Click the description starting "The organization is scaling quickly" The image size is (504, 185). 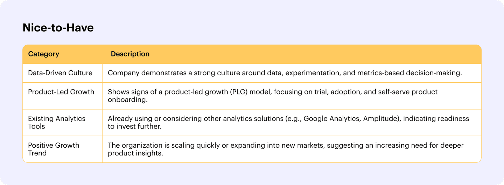pos(285,149)
